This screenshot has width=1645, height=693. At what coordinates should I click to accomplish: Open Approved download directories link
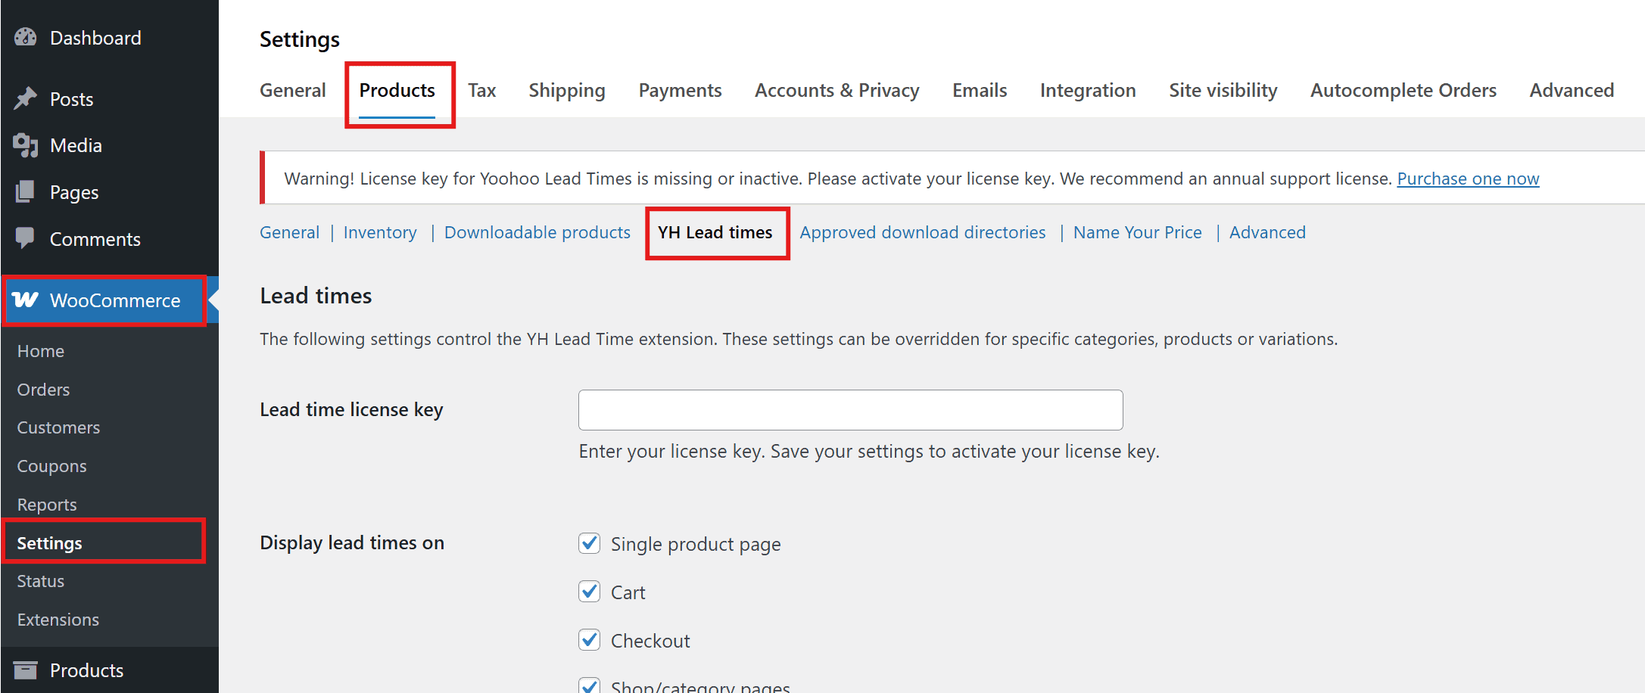[923, 232]
